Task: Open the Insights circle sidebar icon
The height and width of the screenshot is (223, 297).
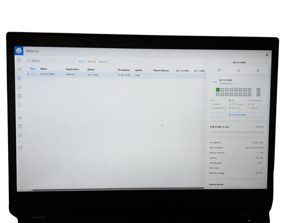Action: click(20, 105)
